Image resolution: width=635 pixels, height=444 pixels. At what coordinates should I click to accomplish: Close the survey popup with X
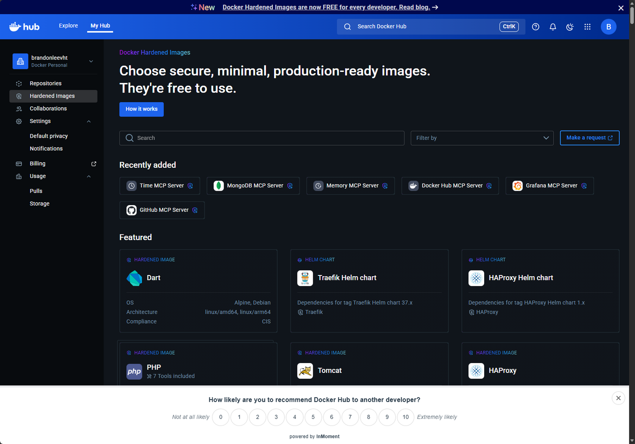point(619,398)
